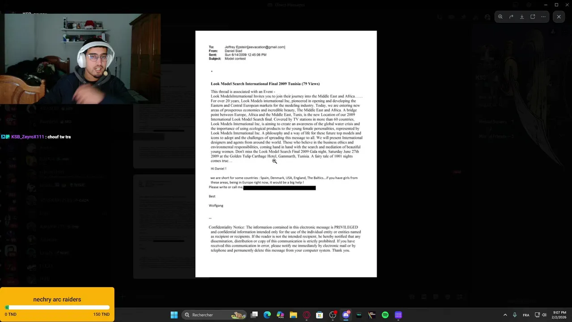Open network settings from the tray
572x322 pixels.
tap(538, 315)
